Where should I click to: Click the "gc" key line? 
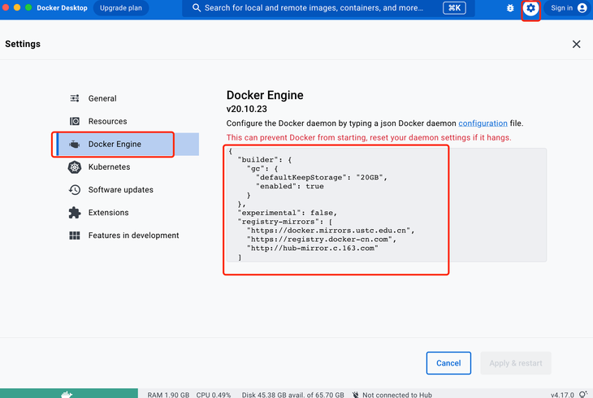(262, 169)
